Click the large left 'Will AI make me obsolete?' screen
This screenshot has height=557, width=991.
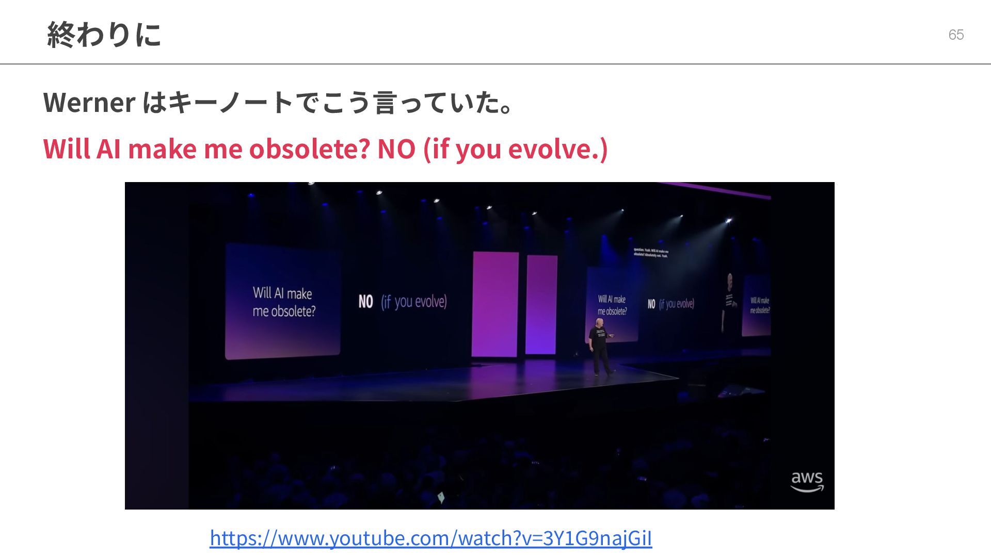283,302
